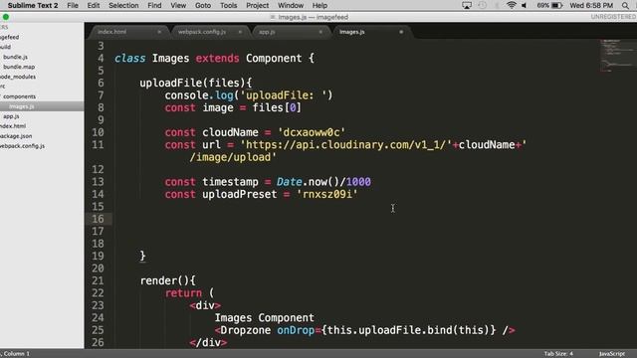Open bundle.js in the sidebar

(16, 57)
